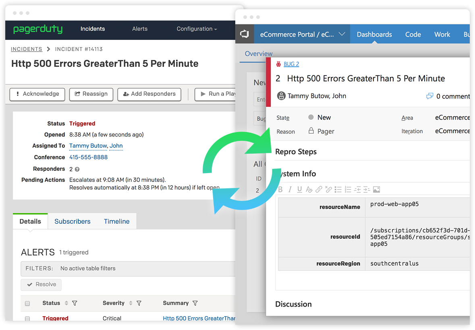Toggle the select-all alerts header checkbox
This screenshot has width=475, height=330.
tap(27, 303)
